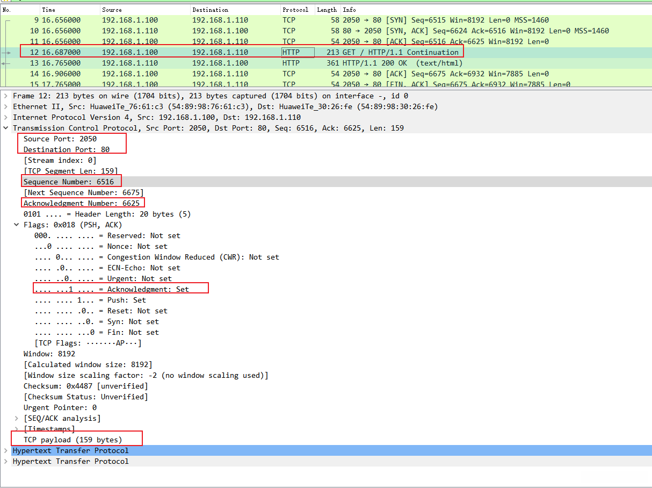Expand the Ethernet II row
Viewport: 652px width, 488px height.
pos(5,106)
